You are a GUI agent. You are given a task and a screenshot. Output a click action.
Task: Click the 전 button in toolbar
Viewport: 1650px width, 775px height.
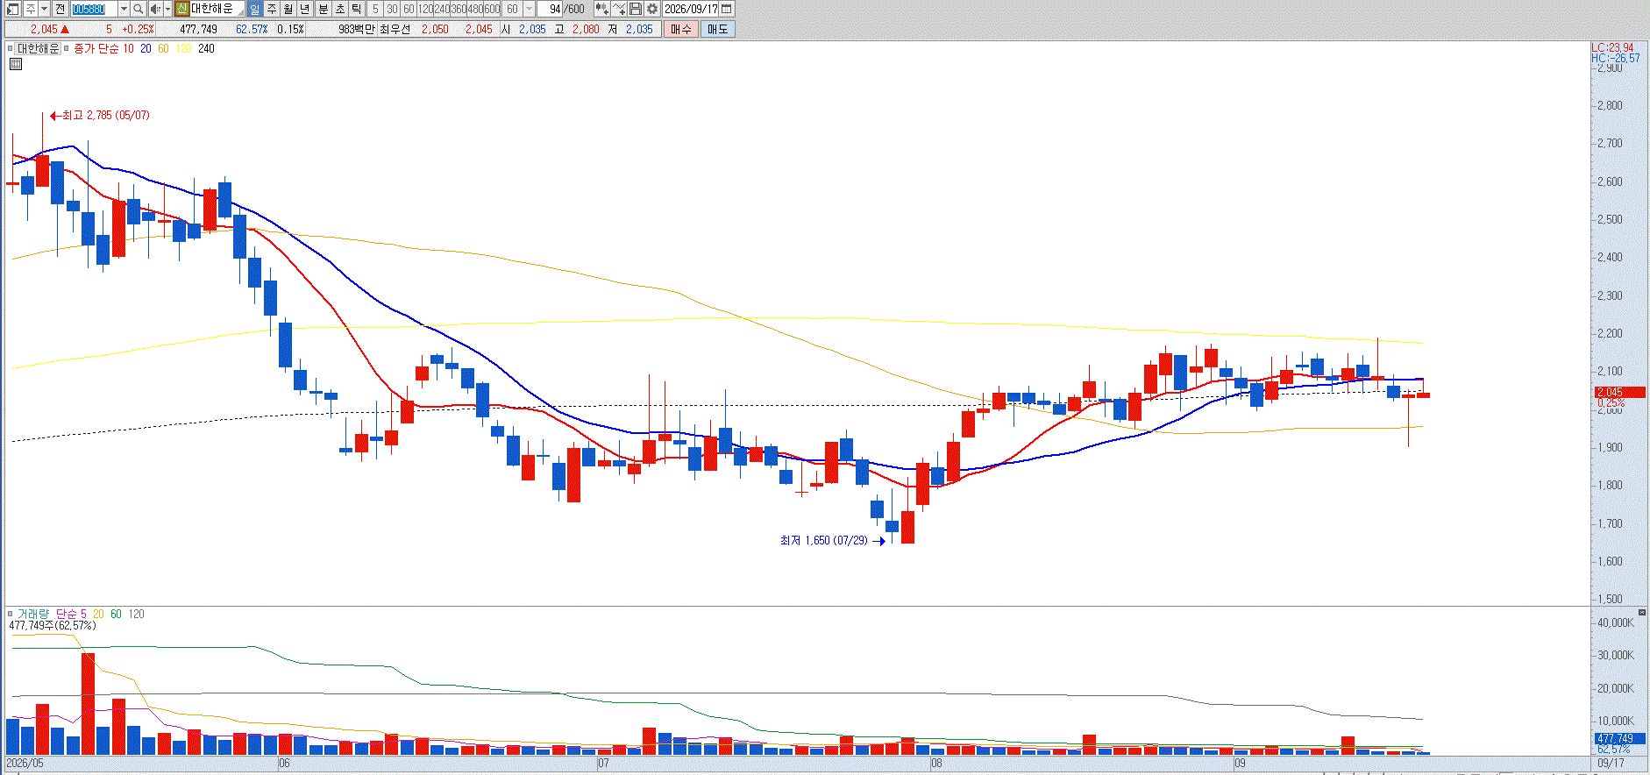(x=60, y=9)
